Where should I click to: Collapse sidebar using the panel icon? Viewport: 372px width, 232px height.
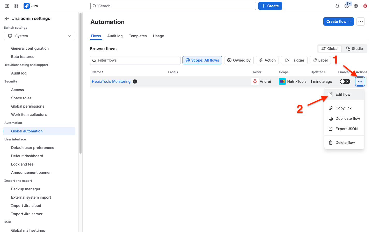pos(7,6)
